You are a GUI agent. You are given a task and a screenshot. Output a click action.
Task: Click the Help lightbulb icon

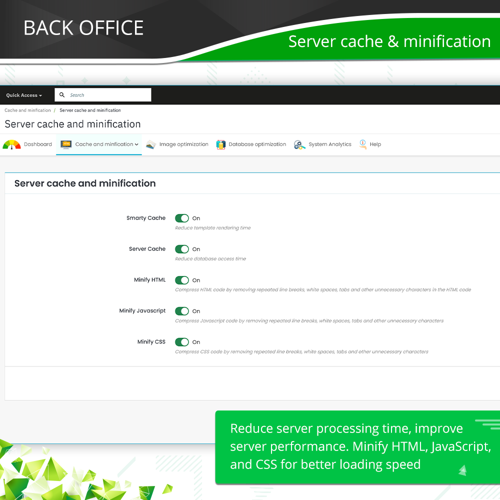click(x=363, y=144)
